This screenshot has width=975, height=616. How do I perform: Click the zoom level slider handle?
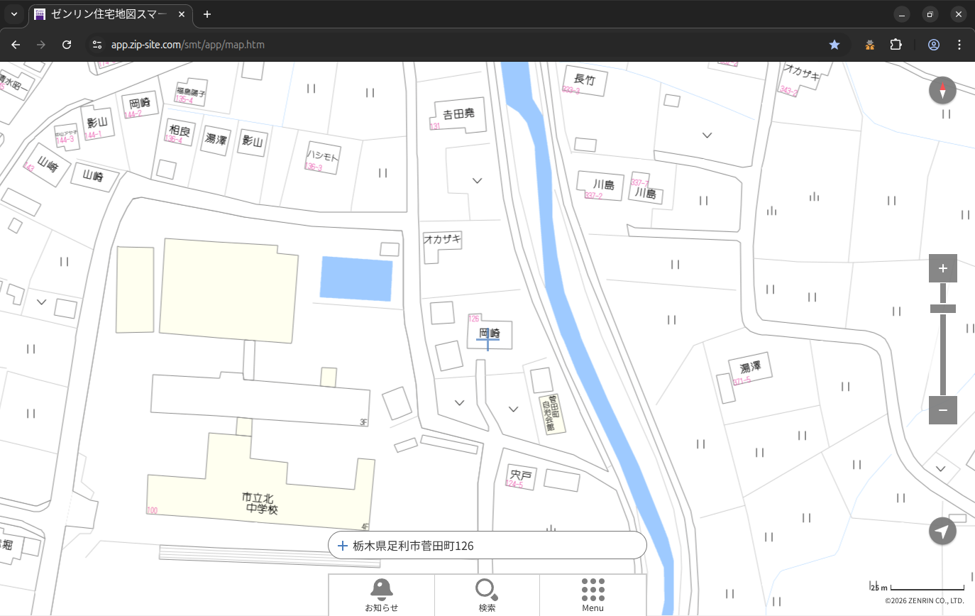coord(942,309)
